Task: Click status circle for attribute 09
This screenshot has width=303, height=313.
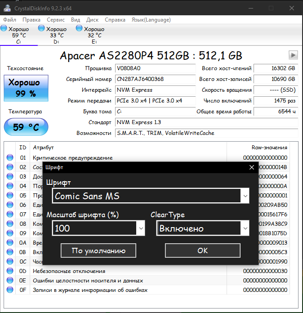Action: click(x=10, y=233)
